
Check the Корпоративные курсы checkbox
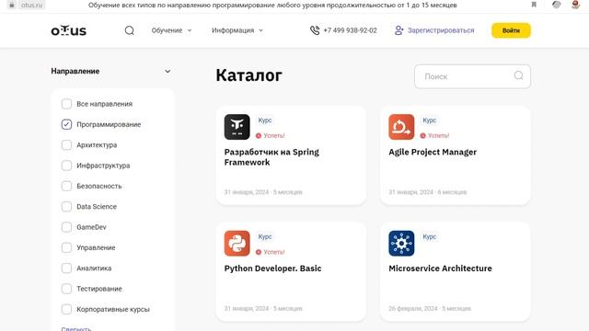(66, 309)
